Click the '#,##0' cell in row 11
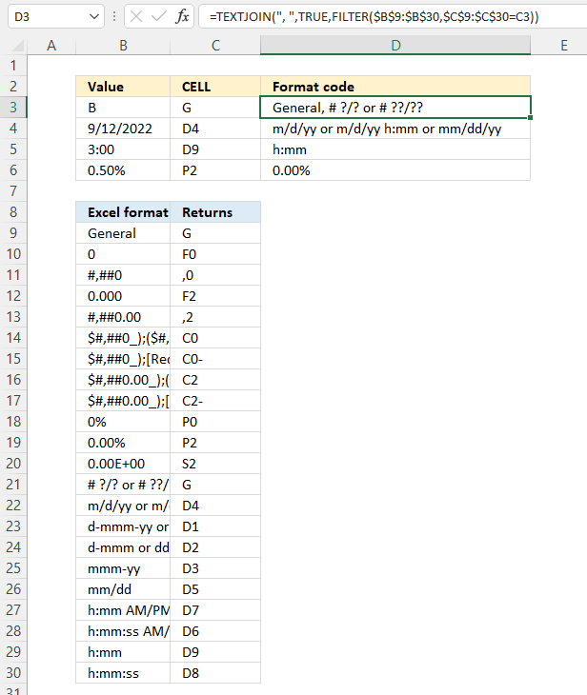The height and width of the screenshot is (695, 587). [123, 275]
